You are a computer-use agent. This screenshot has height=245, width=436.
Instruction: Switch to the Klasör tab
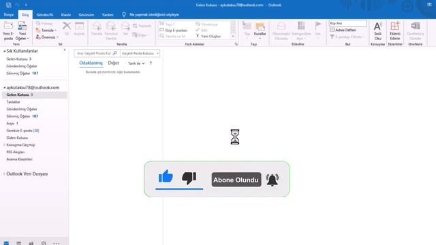[66, 15]
